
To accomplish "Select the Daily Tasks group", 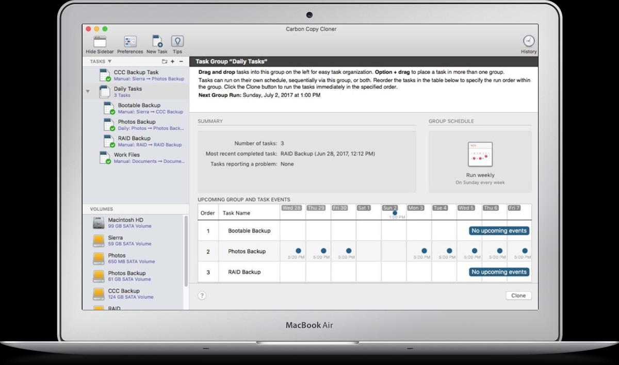I will [136, 92].
